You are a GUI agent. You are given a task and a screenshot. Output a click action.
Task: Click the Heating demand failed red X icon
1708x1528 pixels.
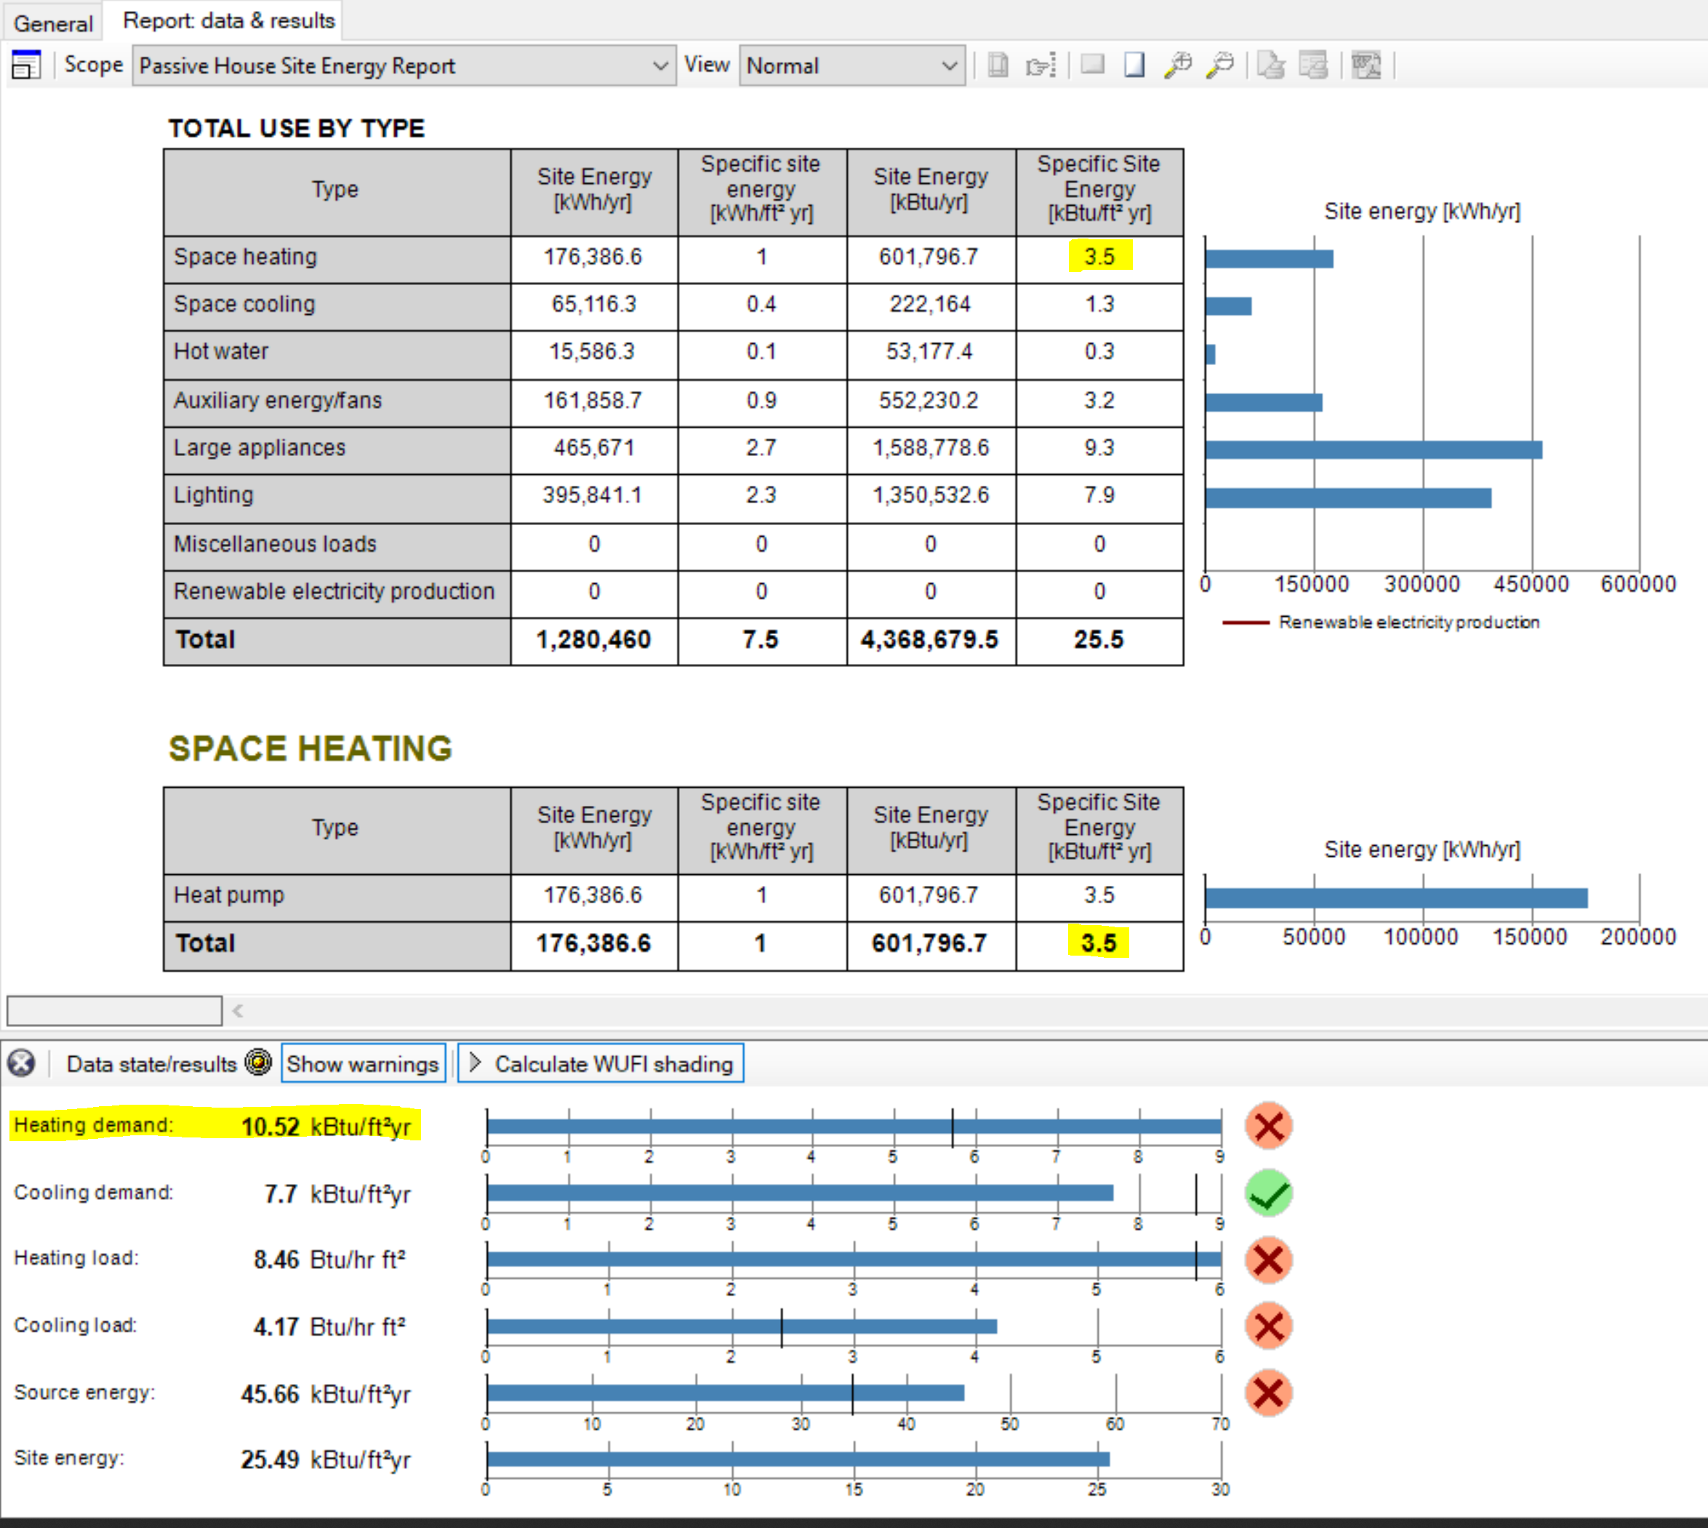1268,1126
